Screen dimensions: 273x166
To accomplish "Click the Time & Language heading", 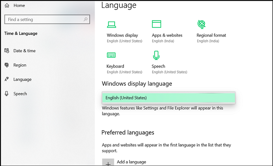I will tap(21, 33).
